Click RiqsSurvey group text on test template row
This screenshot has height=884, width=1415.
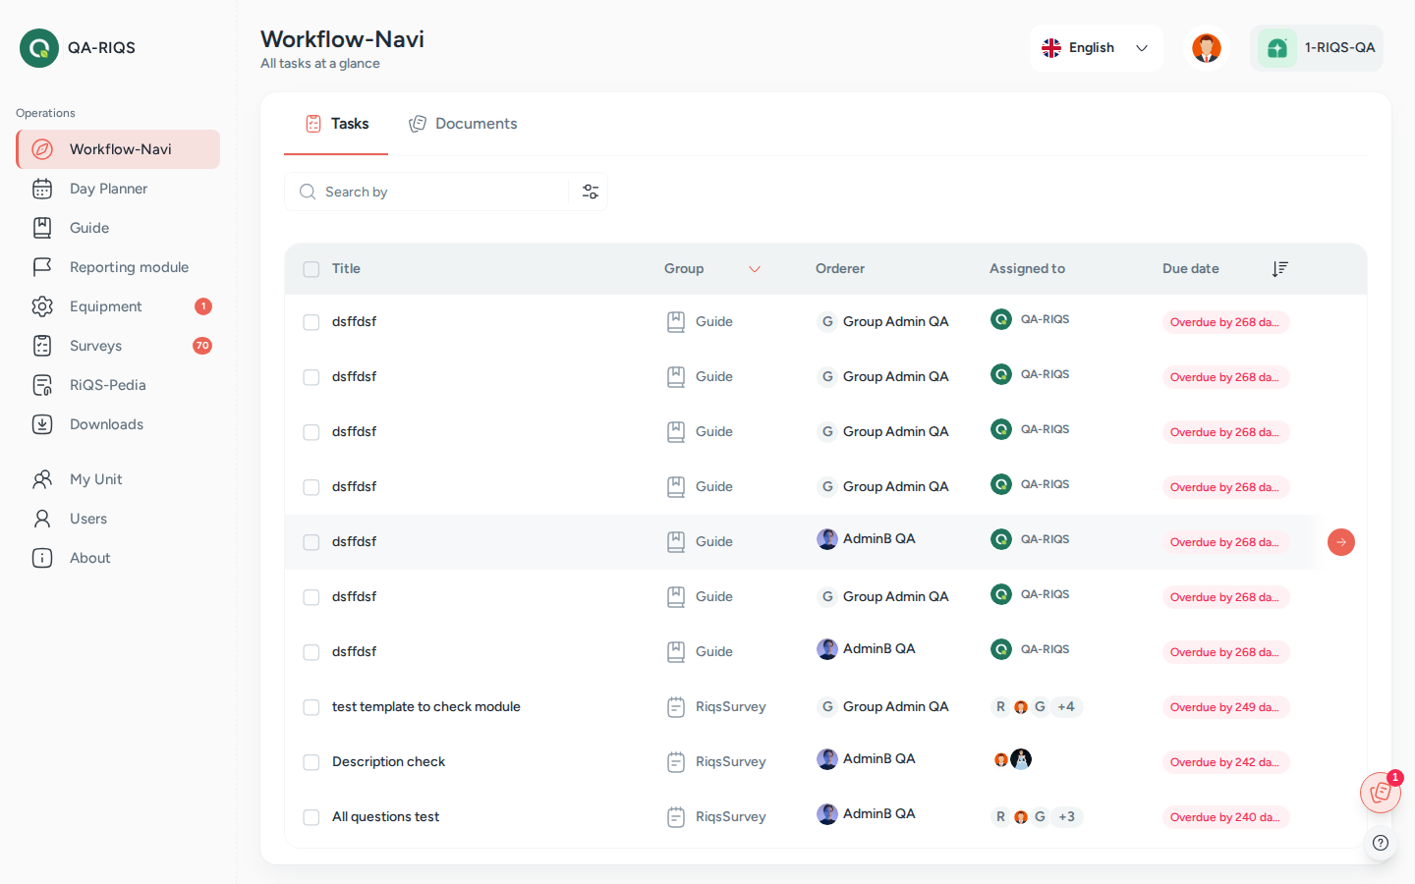pyautogui.click(x=730, y=707)
